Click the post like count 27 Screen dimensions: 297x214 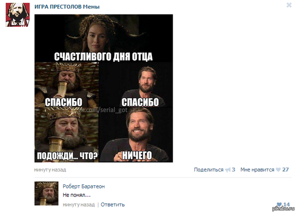[286, 170]
